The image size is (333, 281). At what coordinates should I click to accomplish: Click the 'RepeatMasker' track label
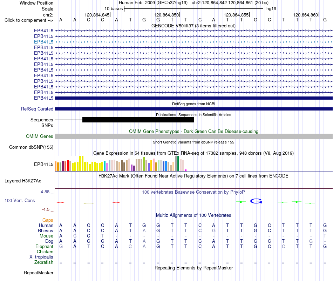(39, 273)
